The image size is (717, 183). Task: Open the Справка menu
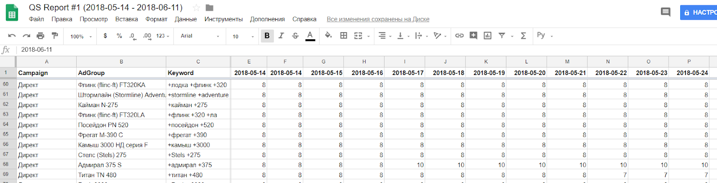coord(304,19)
